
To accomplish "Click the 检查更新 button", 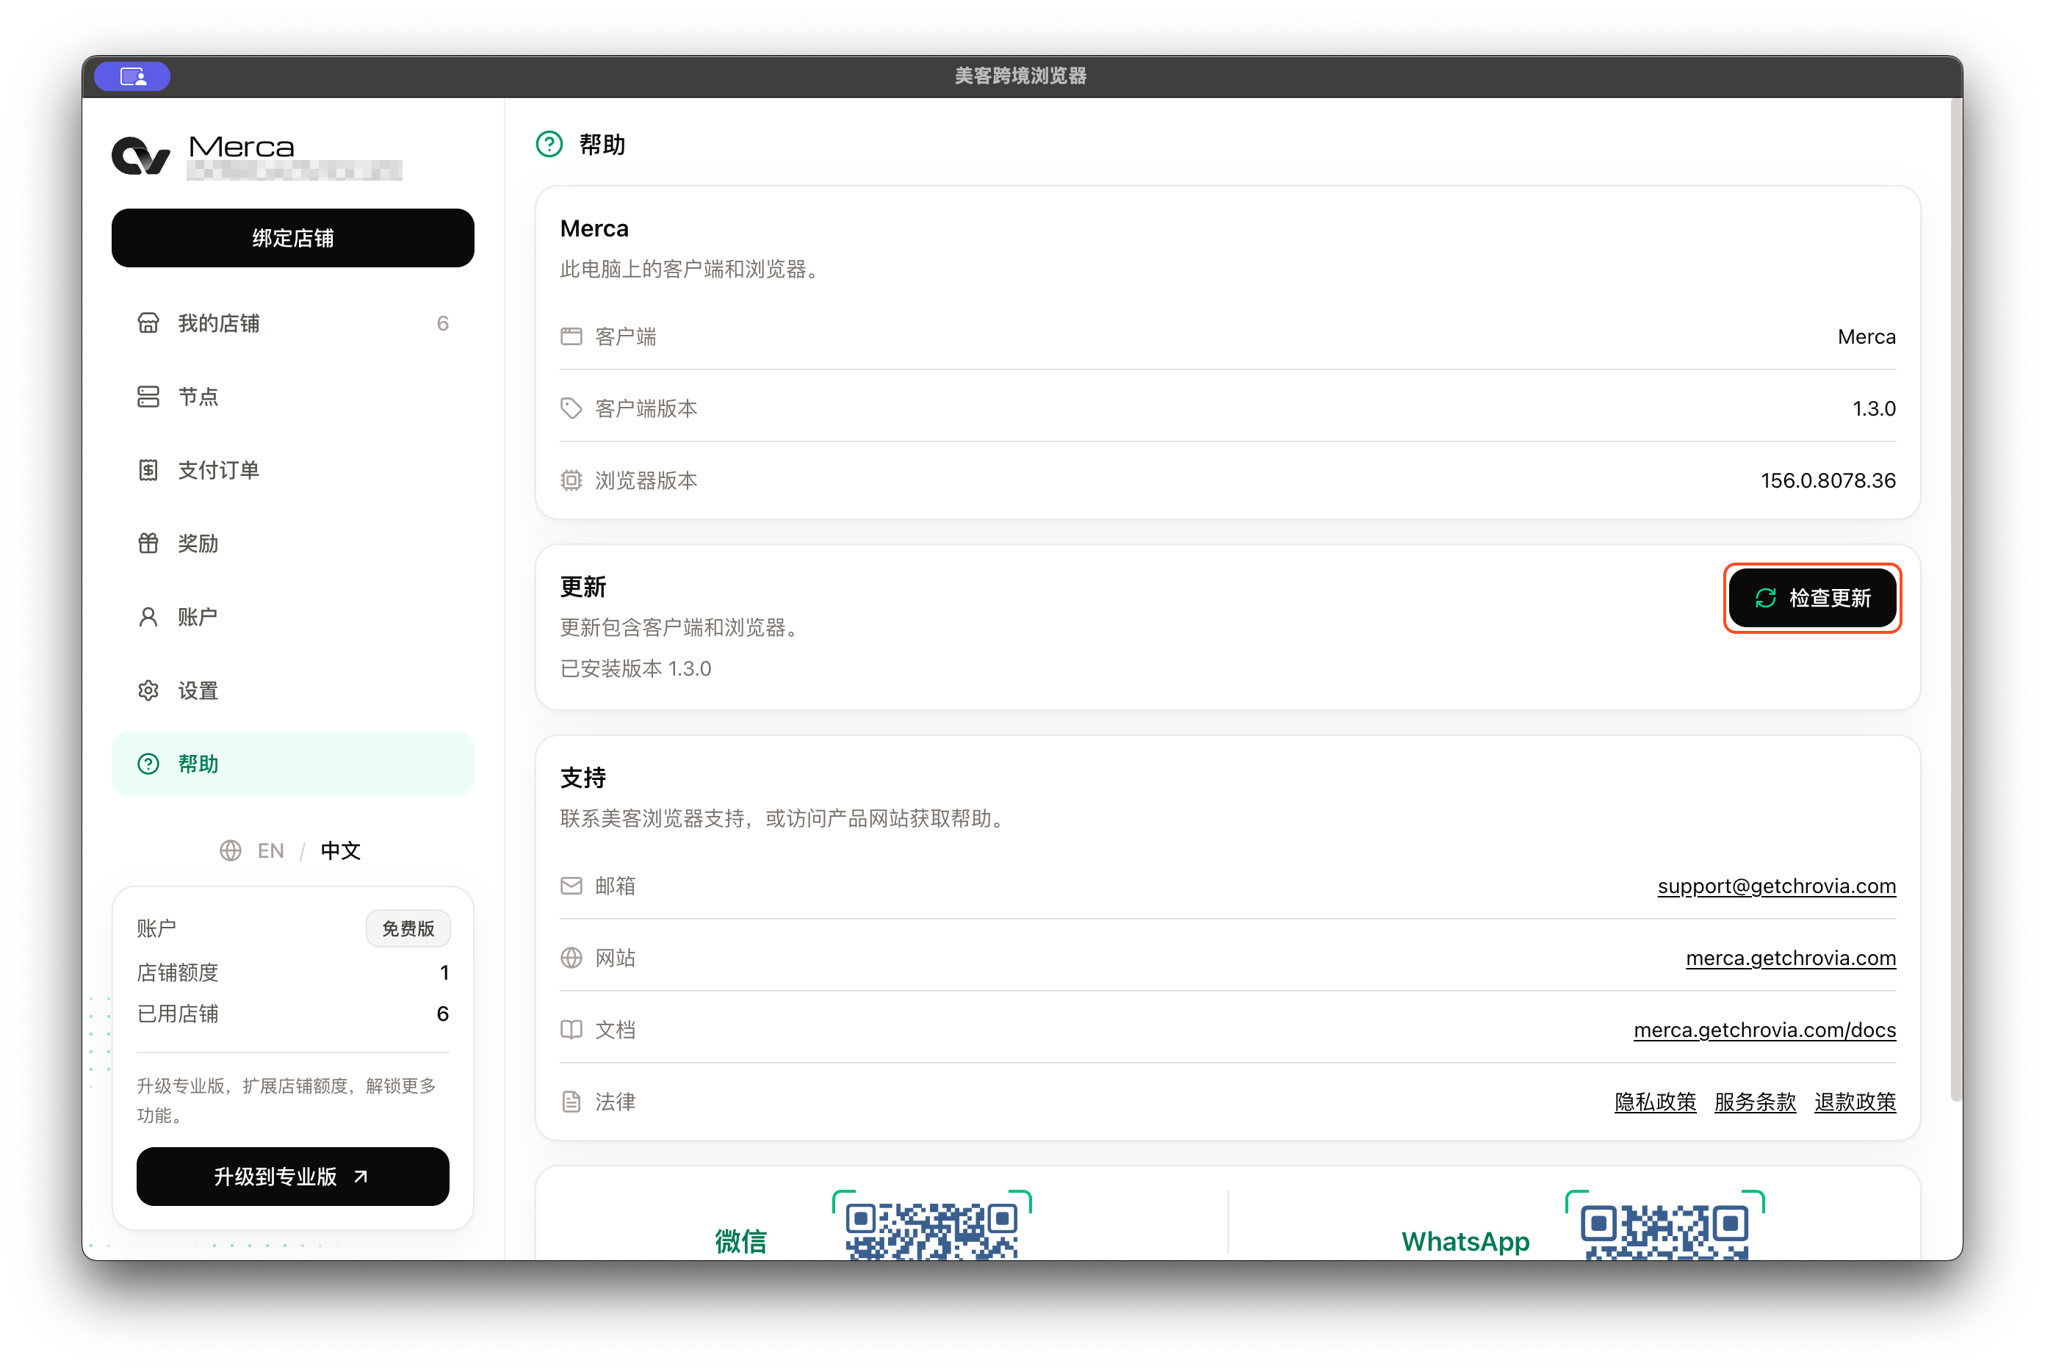I will (1812, 598).
